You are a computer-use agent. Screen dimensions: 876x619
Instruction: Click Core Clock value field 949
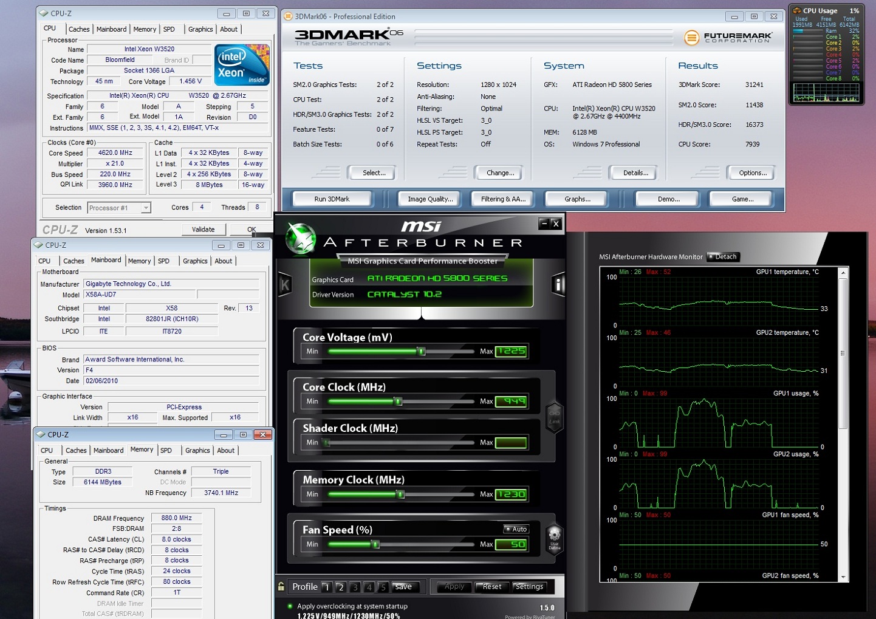tap(511, 401)
